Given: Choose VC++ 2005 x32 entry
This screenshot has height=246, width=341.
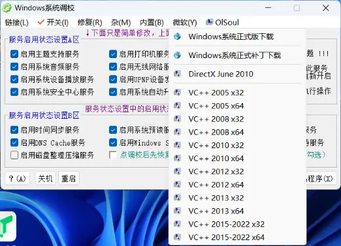Looking at the screenshot, I should pos(237,93).
